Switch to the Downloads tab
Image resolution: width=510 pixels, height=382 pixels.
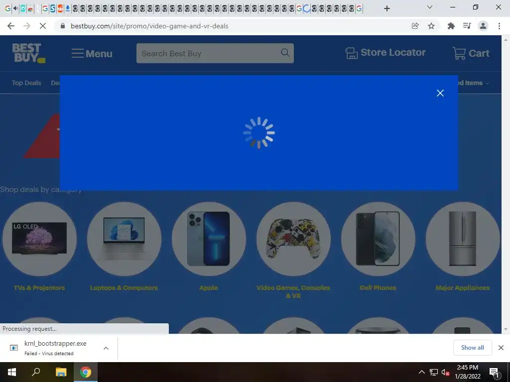[x=68, y=8]
